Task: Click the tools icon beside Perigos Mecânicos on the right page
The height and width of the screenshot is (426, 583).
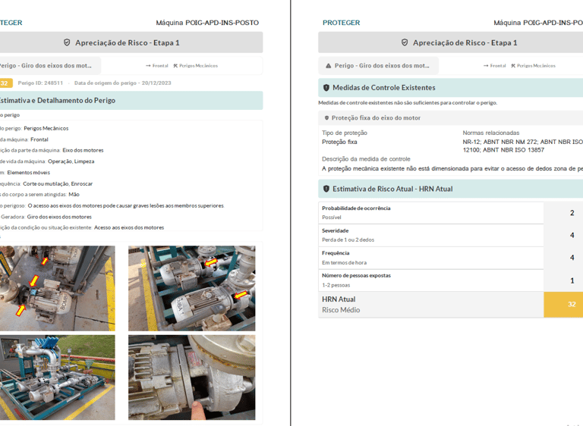Action: pos(513,66)
